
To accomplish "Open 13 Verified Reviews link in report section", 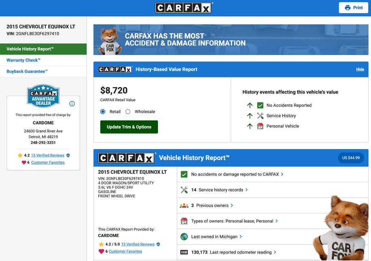I will 138,244.
